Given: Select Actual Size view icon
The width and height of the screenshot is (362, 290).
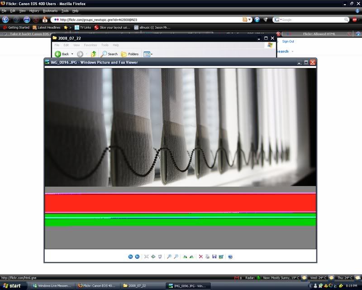Looking at the screenshot, I should pos(153,256).
